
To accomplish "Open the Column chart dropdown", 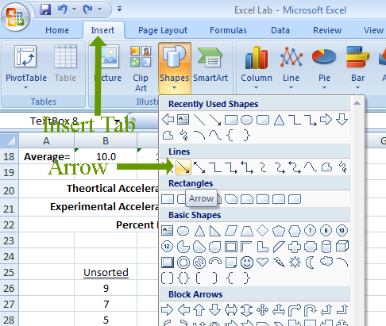I will 257,68.
